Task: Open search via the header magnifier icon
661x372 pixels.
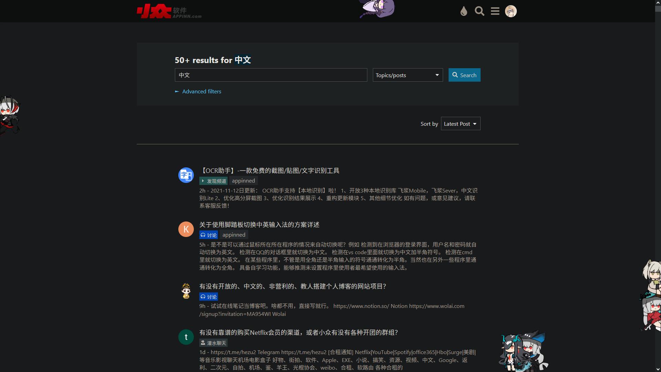Action: (479, 11)
